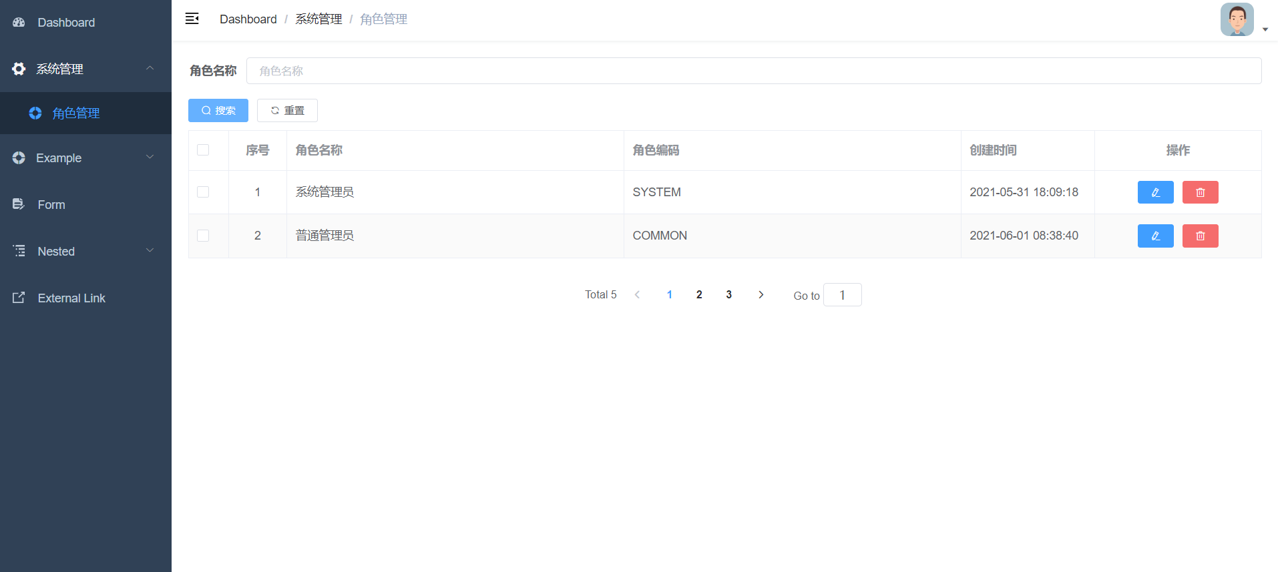Edit the 系统管理员 role row
This screenshot has height=572, width=1278.
coord(1155,192)
